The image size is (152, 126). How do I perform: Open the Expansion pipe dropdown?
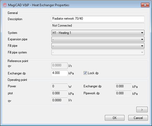pyautogui.click(x=98, y=39)
